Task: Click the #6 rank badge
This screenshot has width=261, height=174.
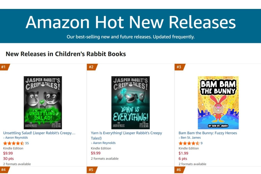Action: pyautogui.click(x=179, y=170)
